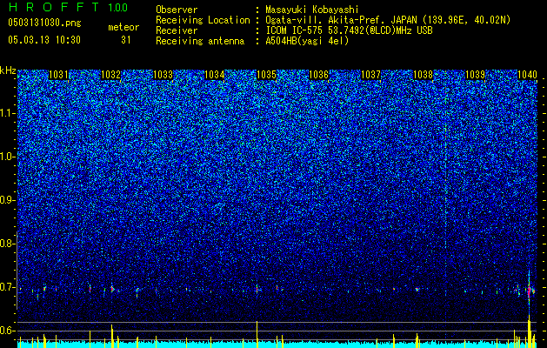Click the 1.0 kHz axis label
The height and width of the screenshot is (348, 547).
(7, 157)
